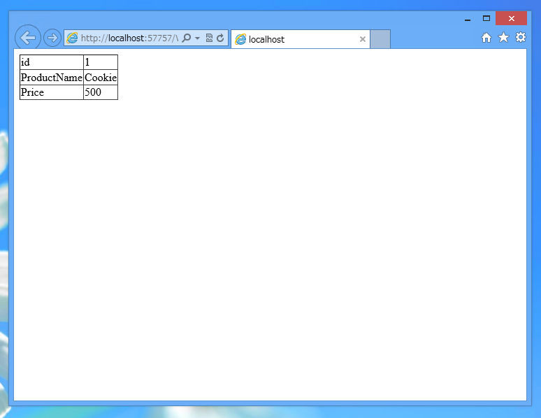Minimize the browser window
This screenshot has width=541, height=418.
point(468,19)
